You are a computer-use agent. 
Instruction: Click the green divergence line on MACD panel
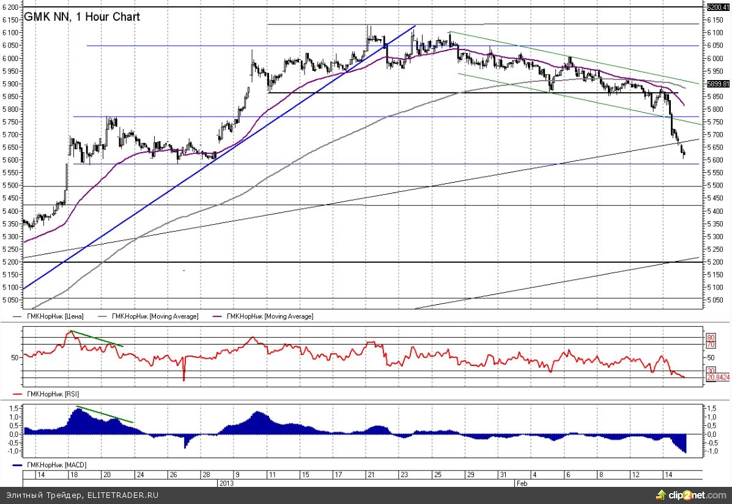tap(104, 414)
